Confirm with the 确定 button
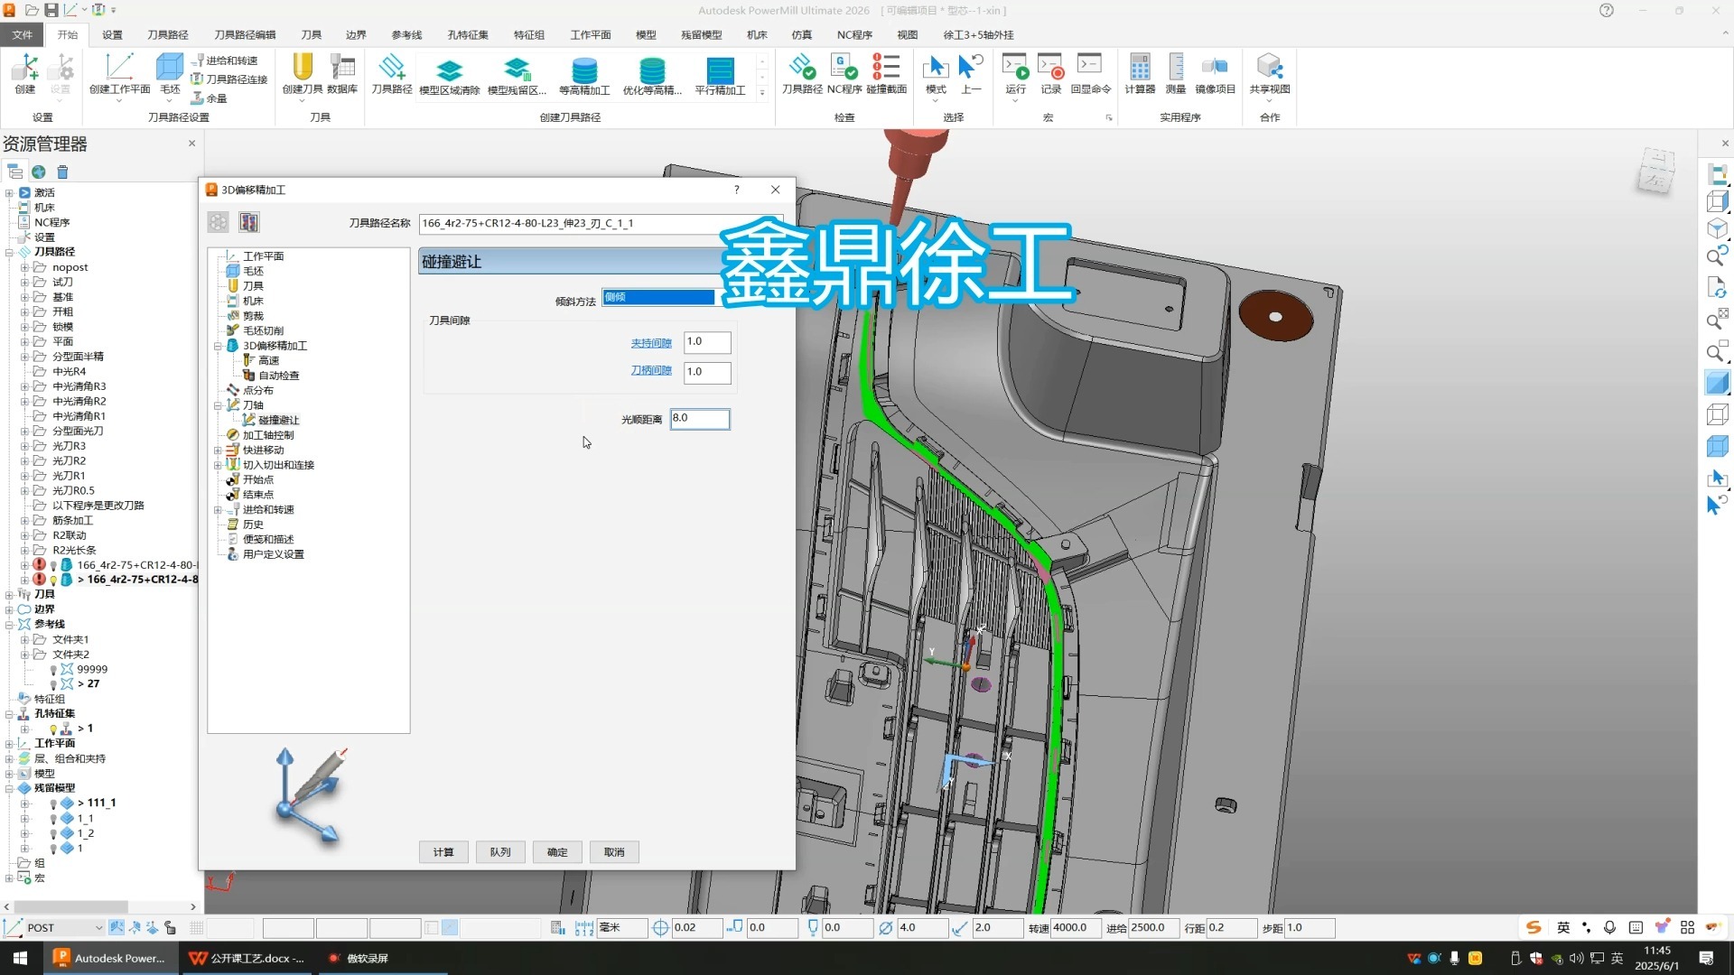Viewport: 1734px width, 975px height. pyautogui.click(x=557, y=852)
